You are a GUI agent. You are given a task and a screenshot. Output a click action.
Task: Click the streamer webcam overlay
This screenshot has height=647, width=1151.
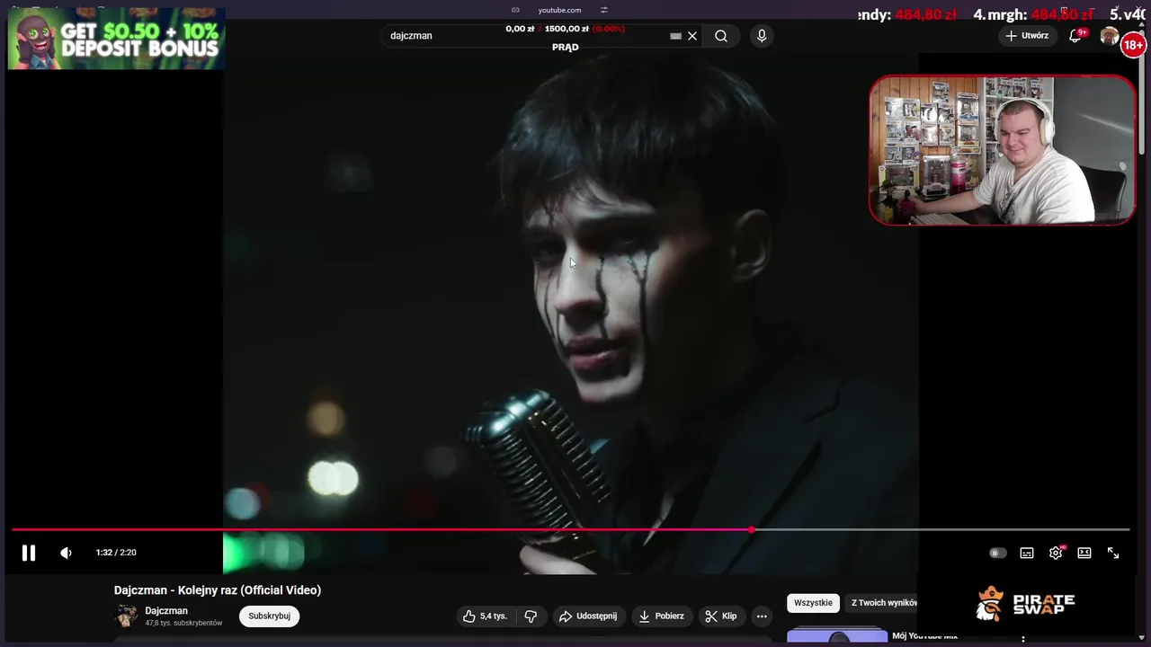1002,150
